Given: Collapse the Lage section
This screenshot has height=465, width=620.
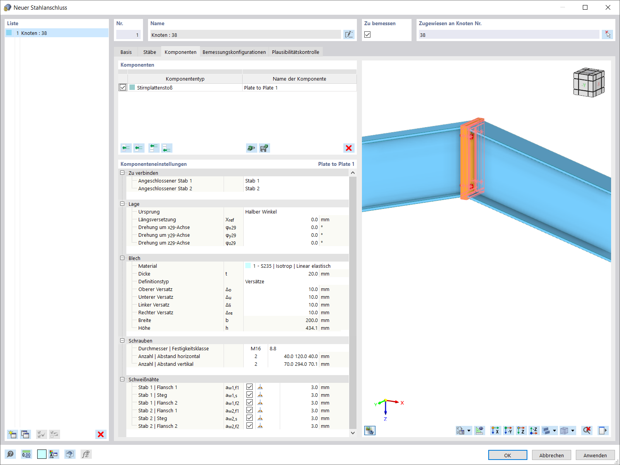Looking at the screenshot, I should point(122,204).
